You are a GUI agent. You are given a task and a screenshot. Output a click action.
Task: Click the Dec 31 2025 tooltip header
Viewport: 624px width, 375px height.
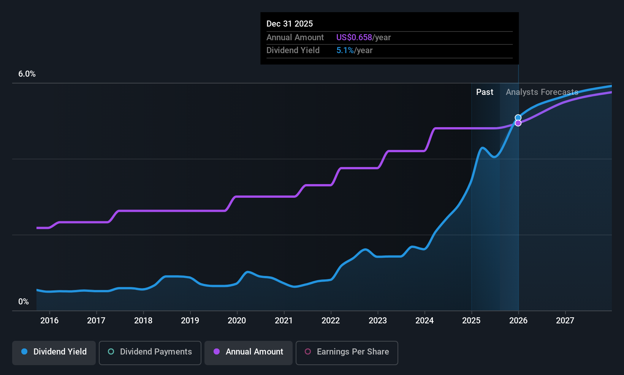click(x=290, y=24)
